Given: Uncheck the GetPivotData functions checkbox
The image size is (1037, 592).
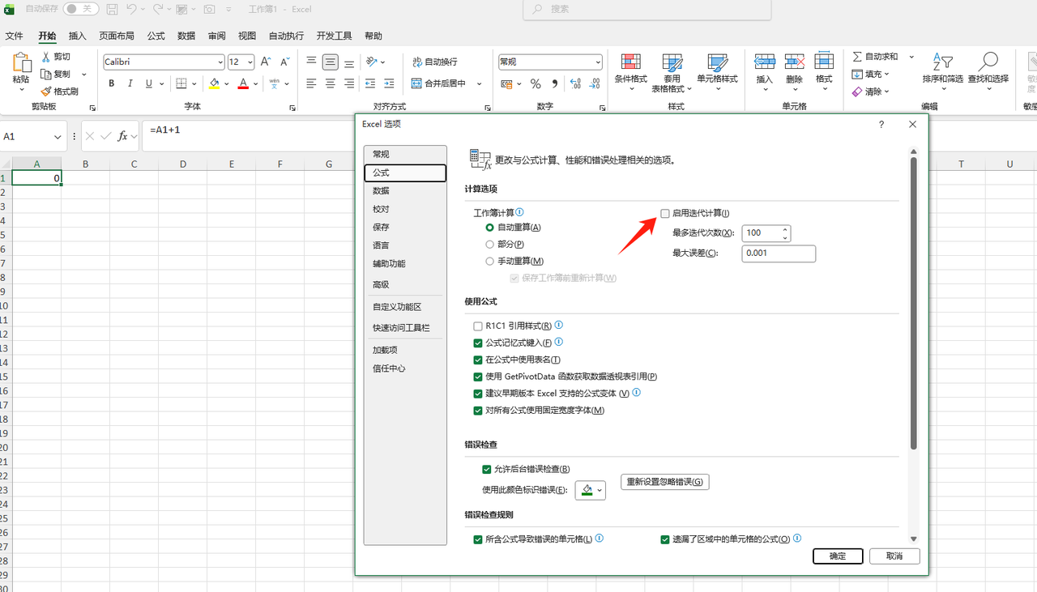Looking at the screenshot, I should pos(478,377).
